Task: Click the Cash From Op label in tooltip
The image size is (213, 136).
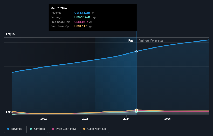Action: click(60, 26)
